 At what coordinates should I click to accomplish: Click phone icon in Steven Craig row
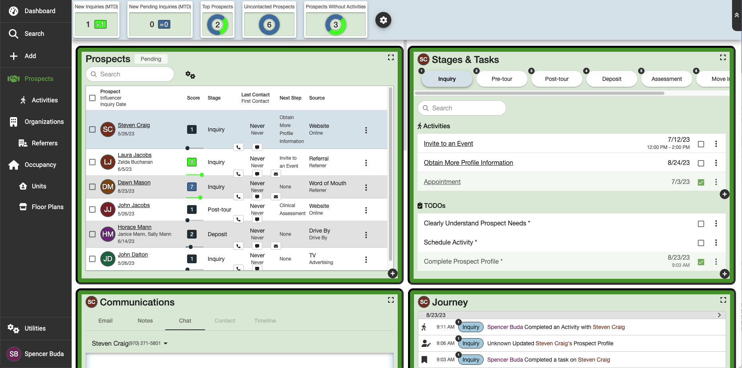point(238,147)
